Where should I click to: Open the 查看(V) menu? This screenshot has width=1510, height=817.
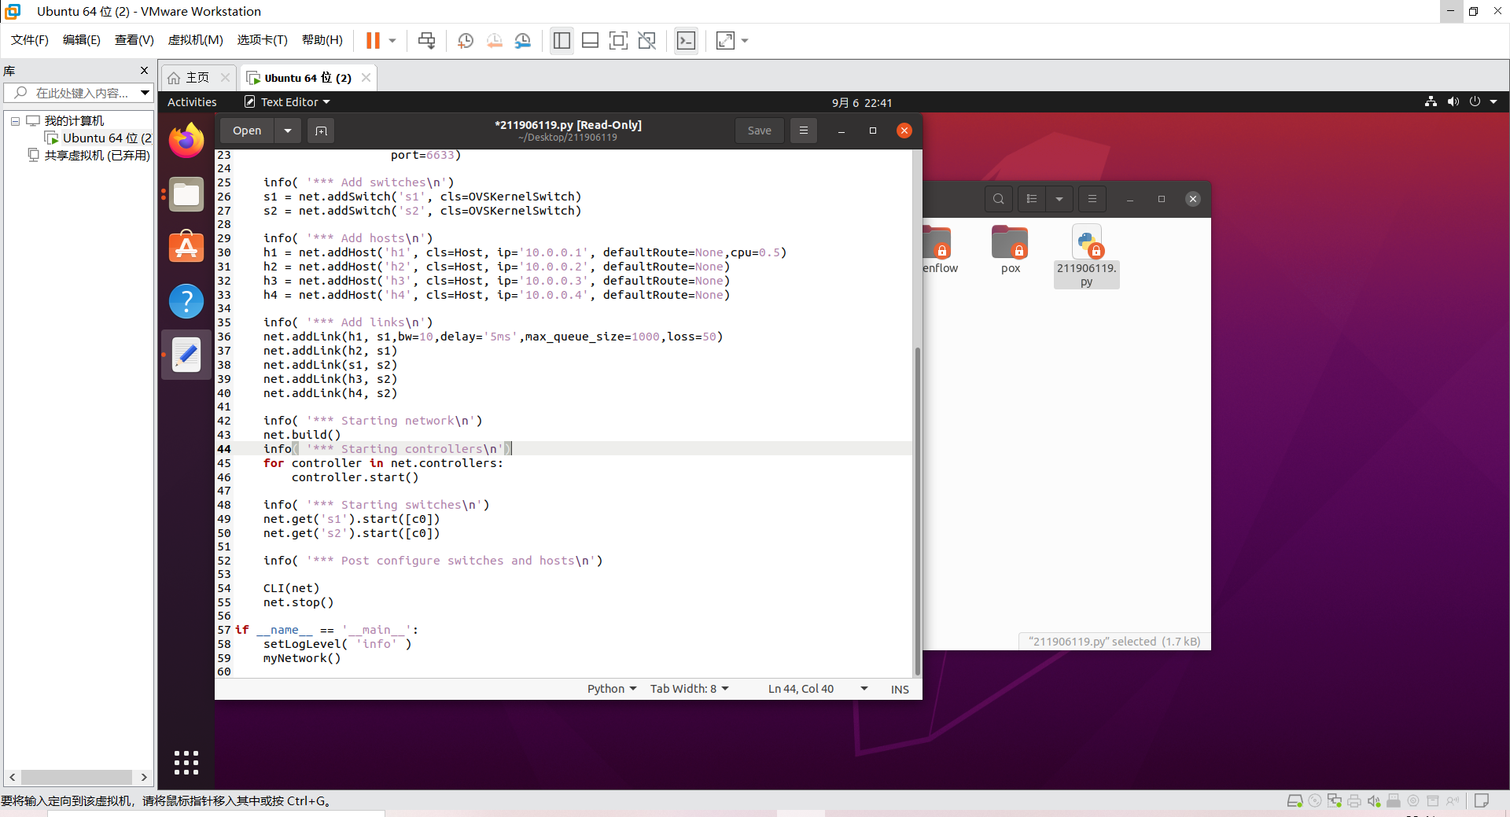click(x=134, y=40)
